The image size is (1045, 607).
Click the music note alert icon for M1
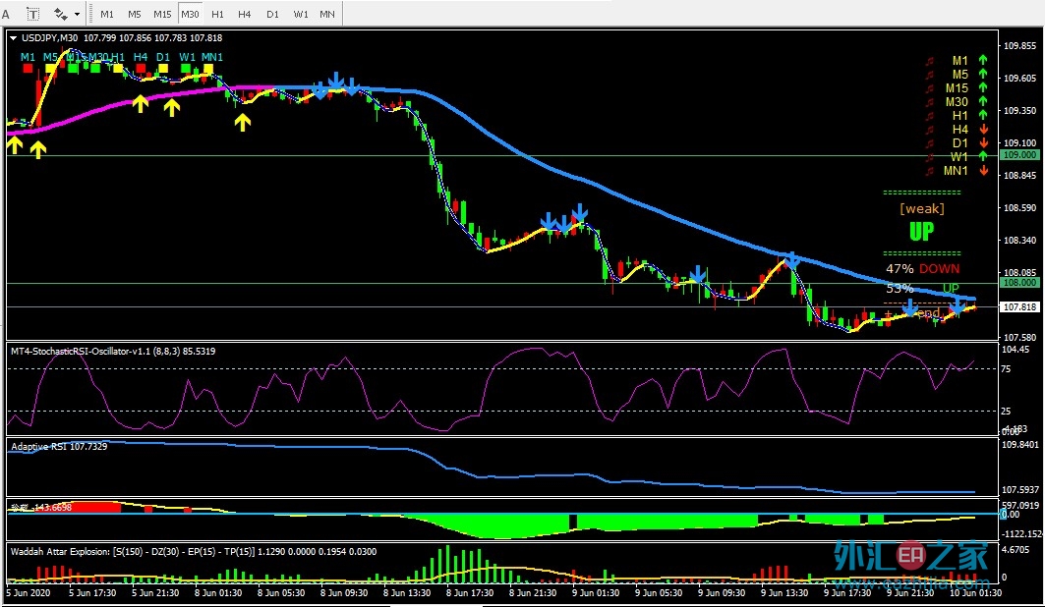pos(930,61)
